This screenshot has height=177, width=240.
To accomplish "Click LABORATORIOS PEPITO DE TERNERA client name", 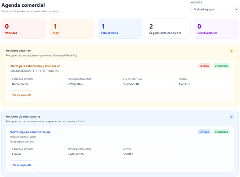I will [x=35, y=71].
